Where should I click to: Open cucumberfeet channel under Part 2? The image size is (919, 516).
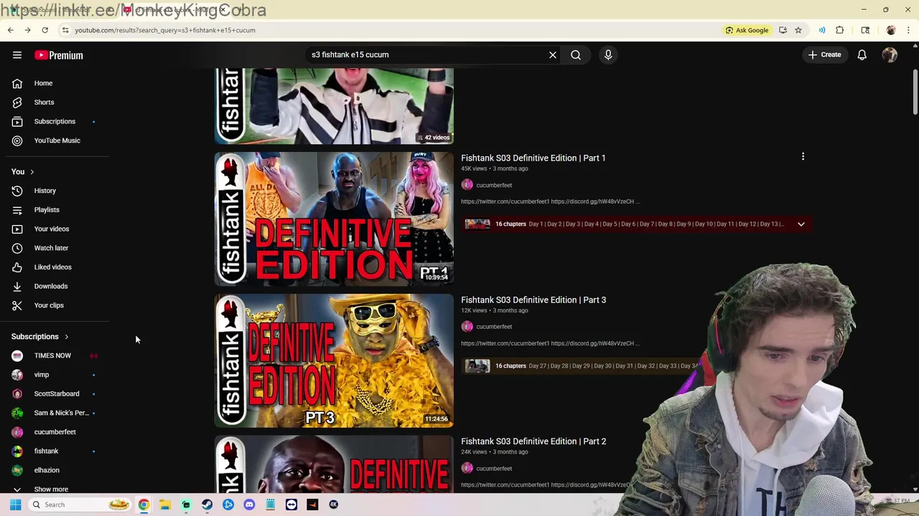pos(494,469)
